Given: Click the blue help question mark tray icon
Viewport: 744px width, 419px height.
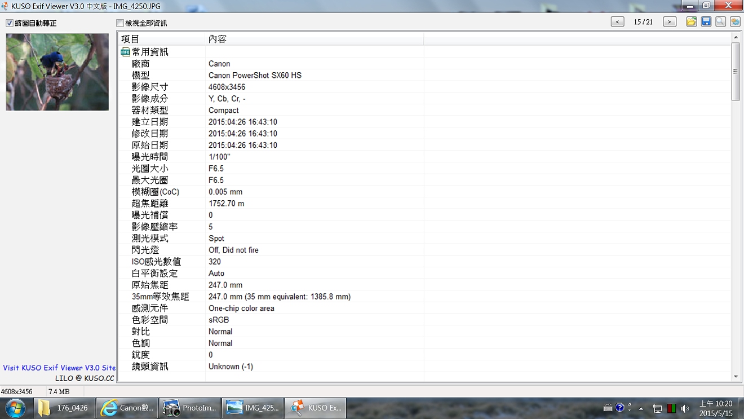Looking at the screenshot, I should coord(620,407).
